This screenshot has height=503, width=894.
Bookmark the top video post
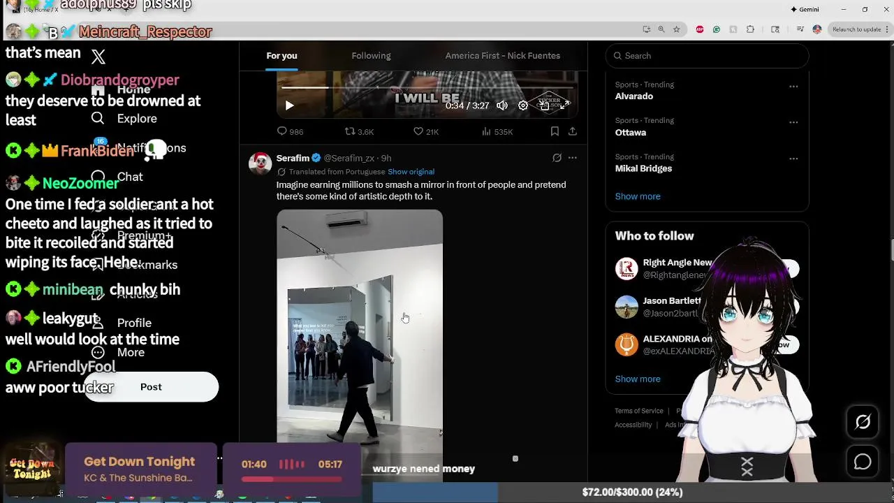(x=555, y=131)
